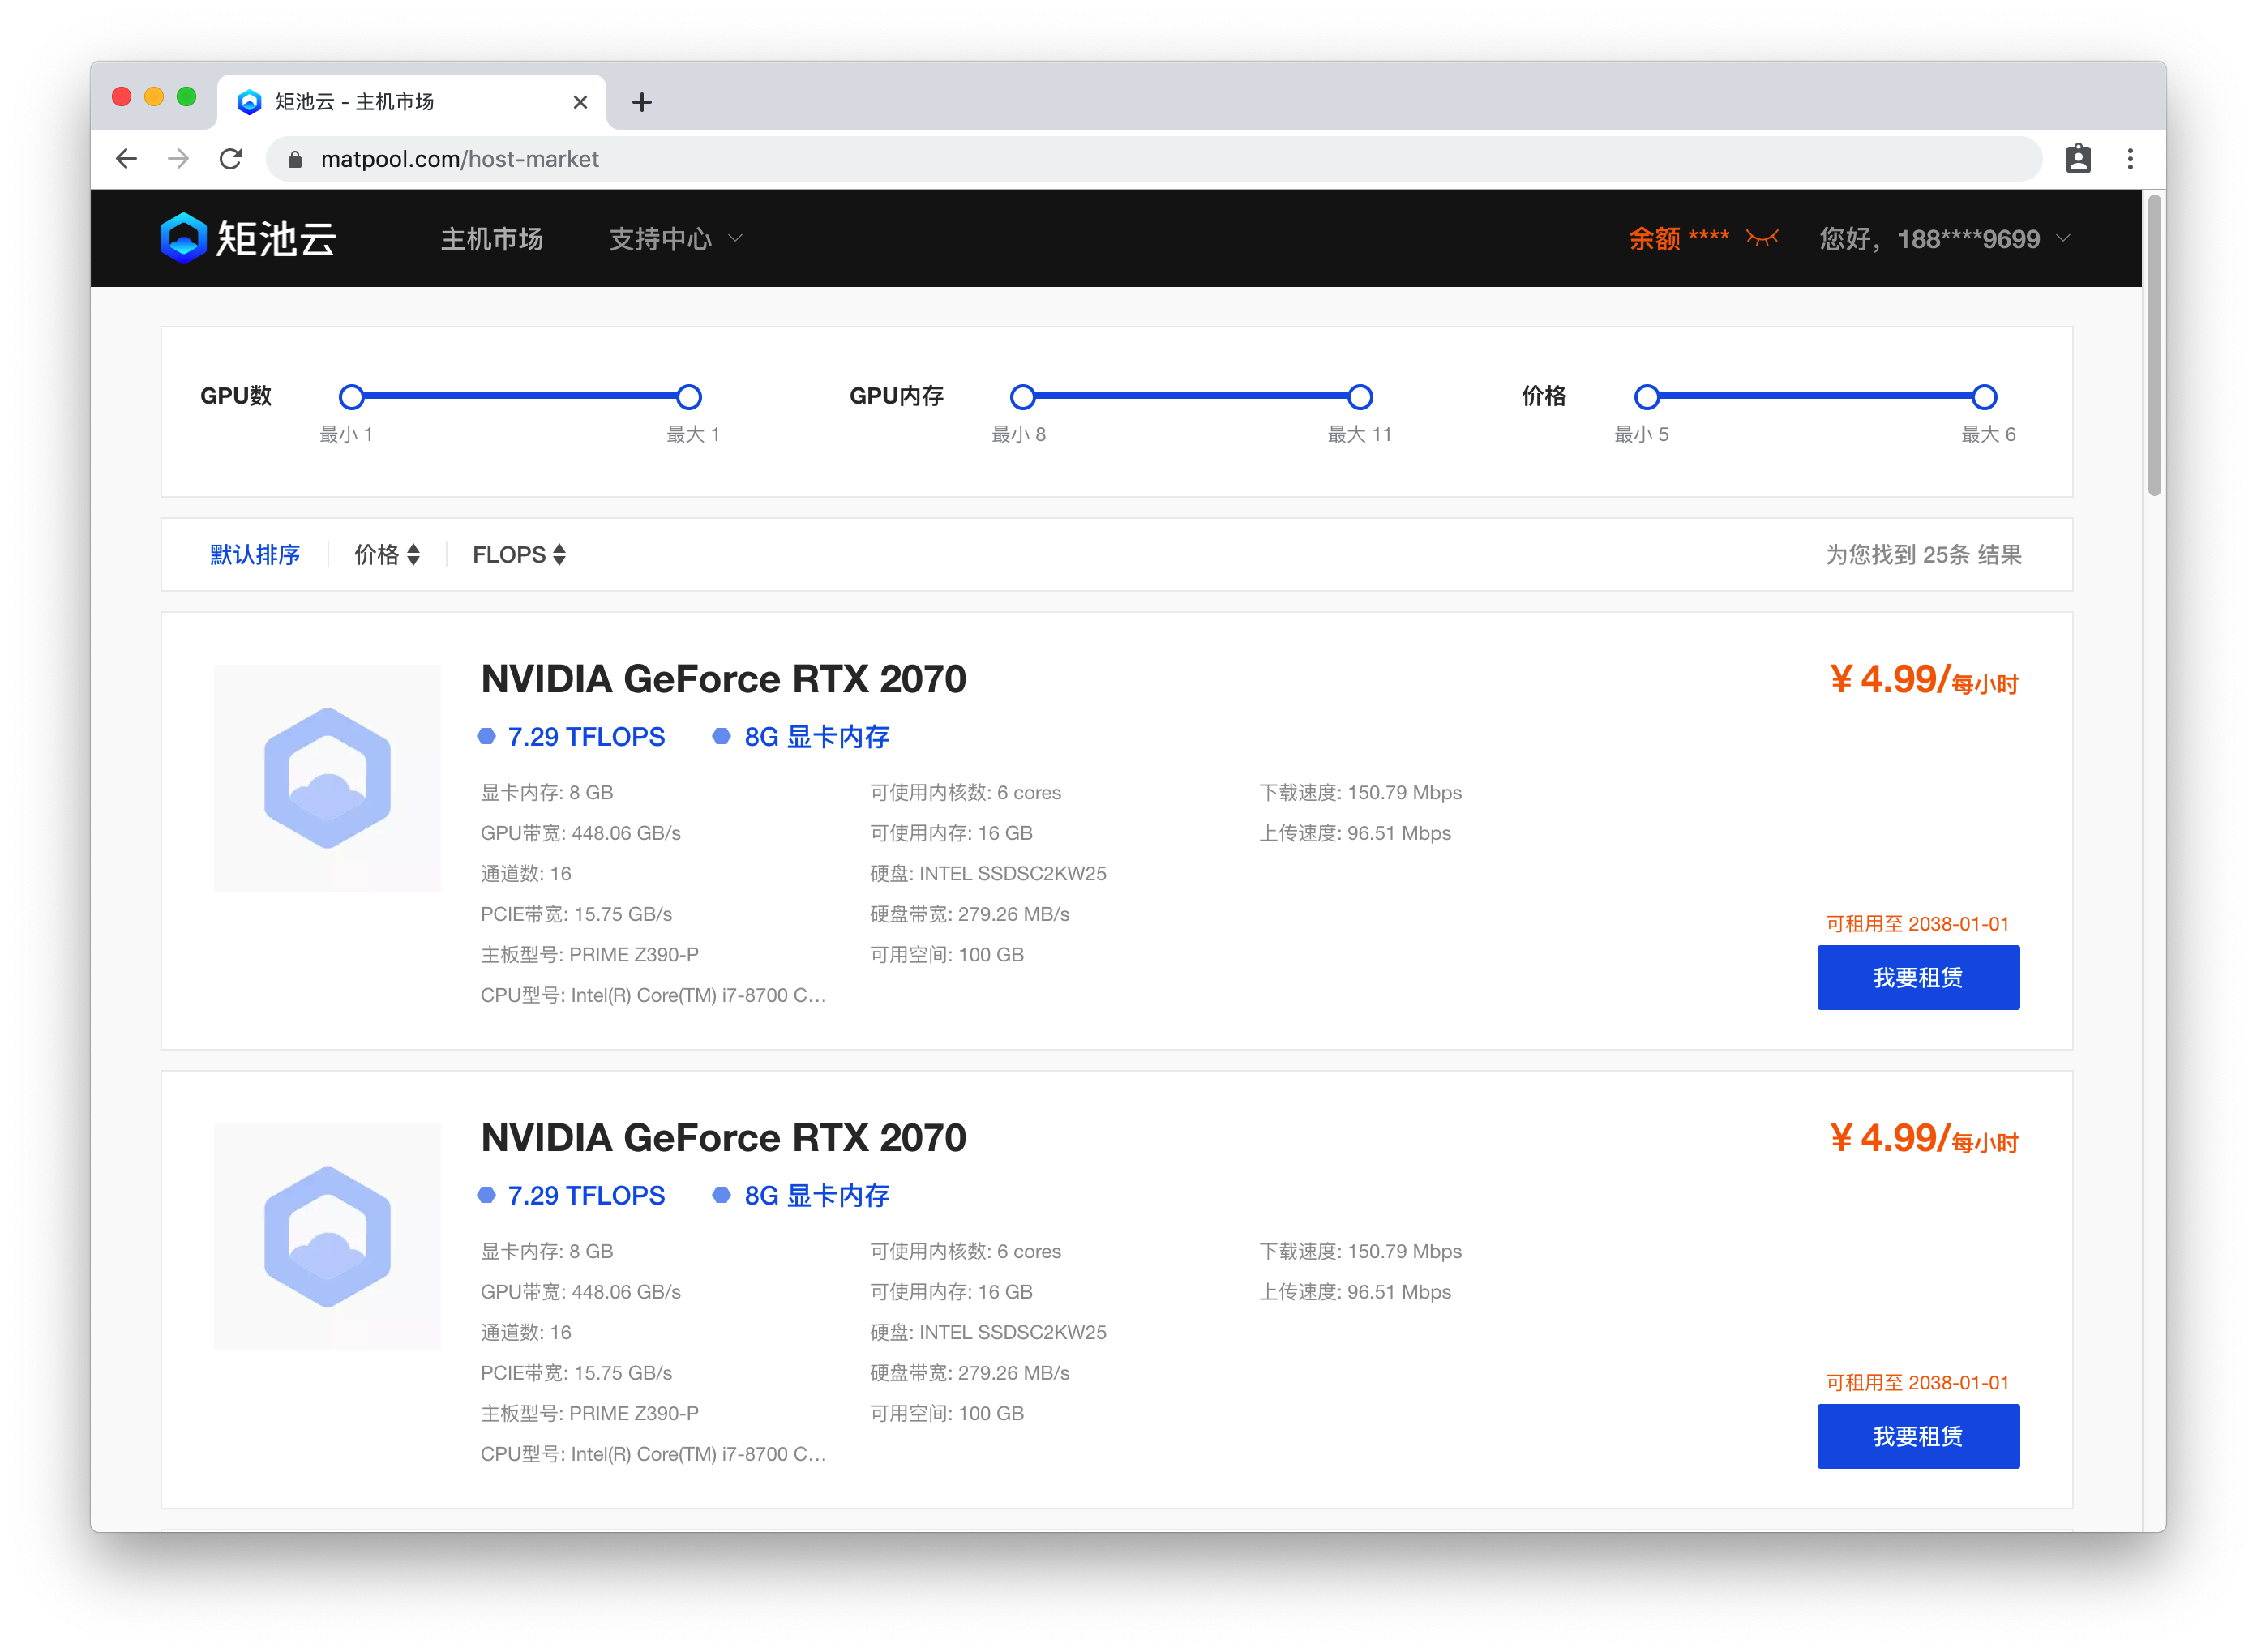Click the GPU内存 minimum slider handle

(1022, 397)
